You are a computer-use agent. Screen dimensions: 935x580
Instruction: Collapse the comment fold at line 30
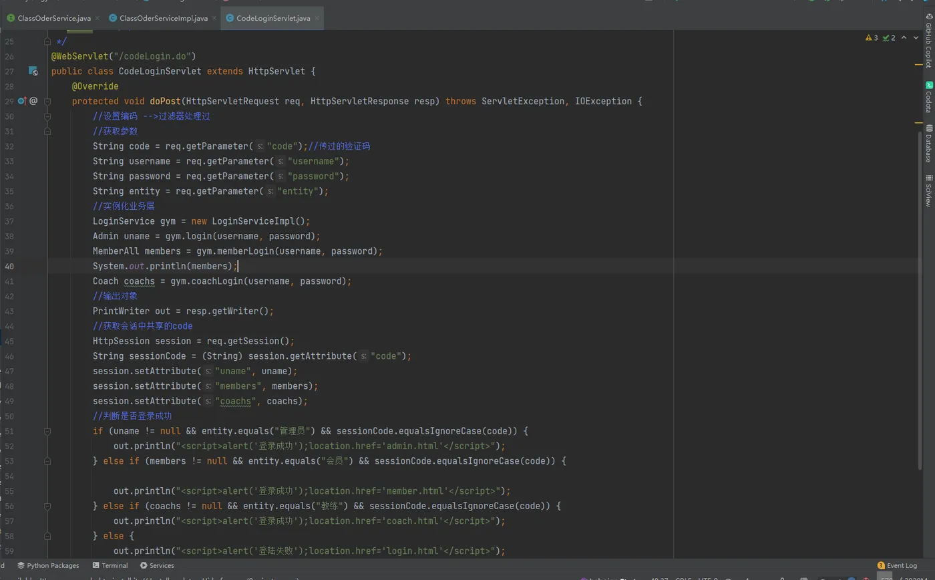47,116
